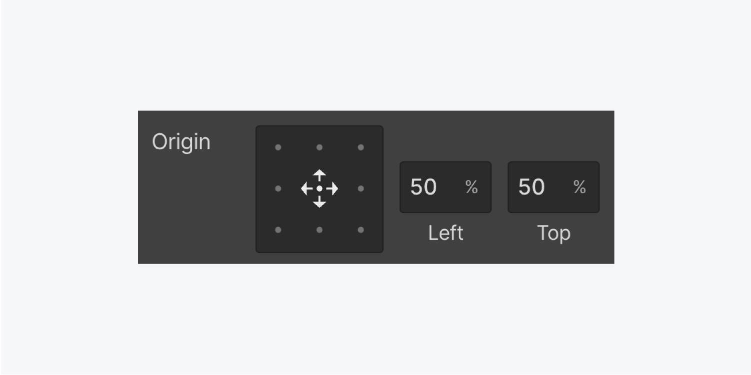
Task: Set origin to bottom-center dot
Action: point(319,230)
